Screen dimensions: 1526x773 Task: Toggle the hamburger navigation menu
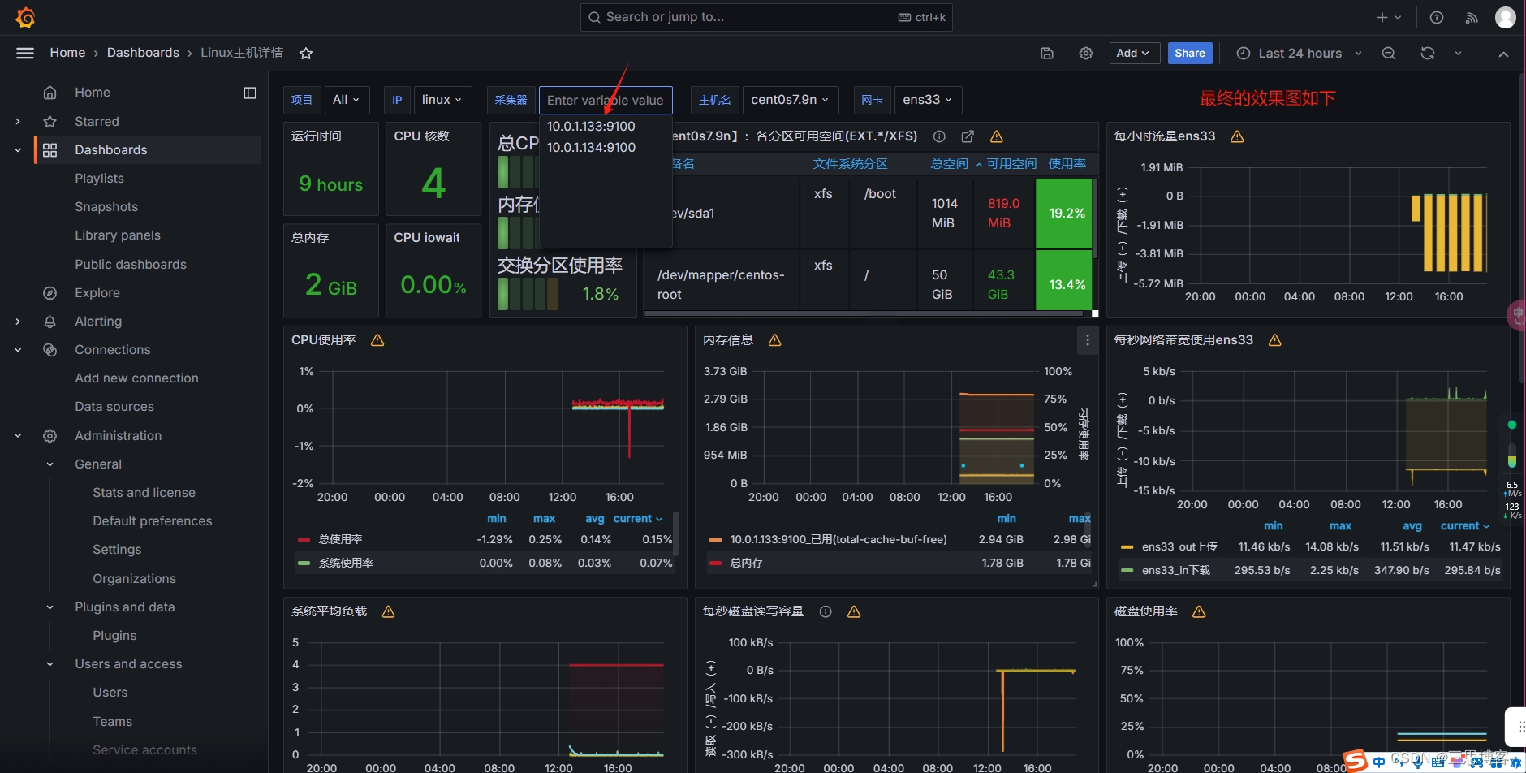pyautogui.click(x=25, y=53)
